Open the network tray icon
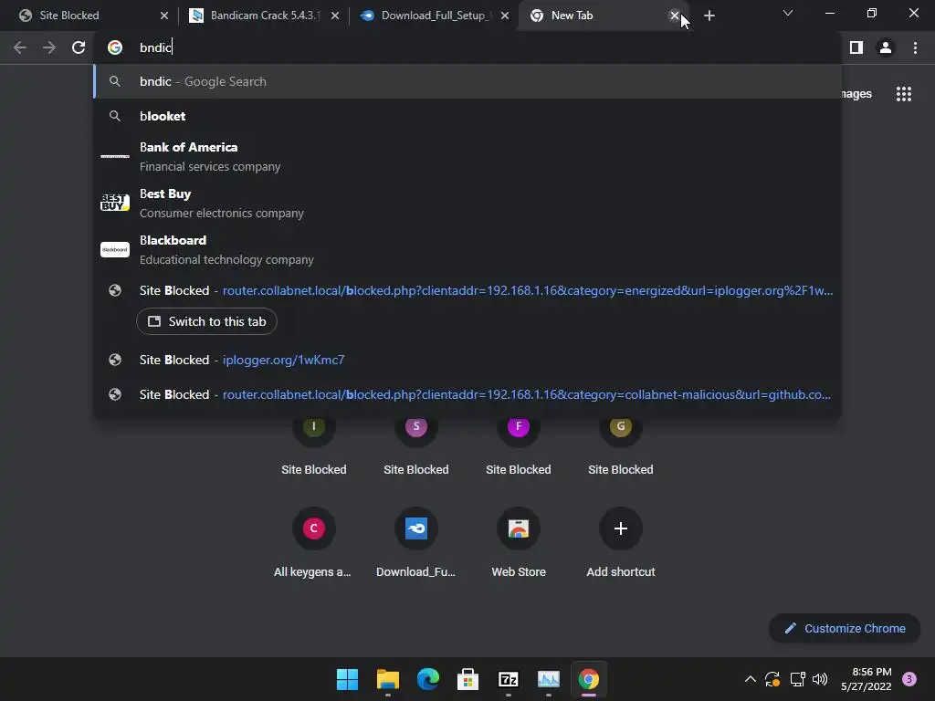The width and height of the screenshot is (935, 701). pos(797,679)
